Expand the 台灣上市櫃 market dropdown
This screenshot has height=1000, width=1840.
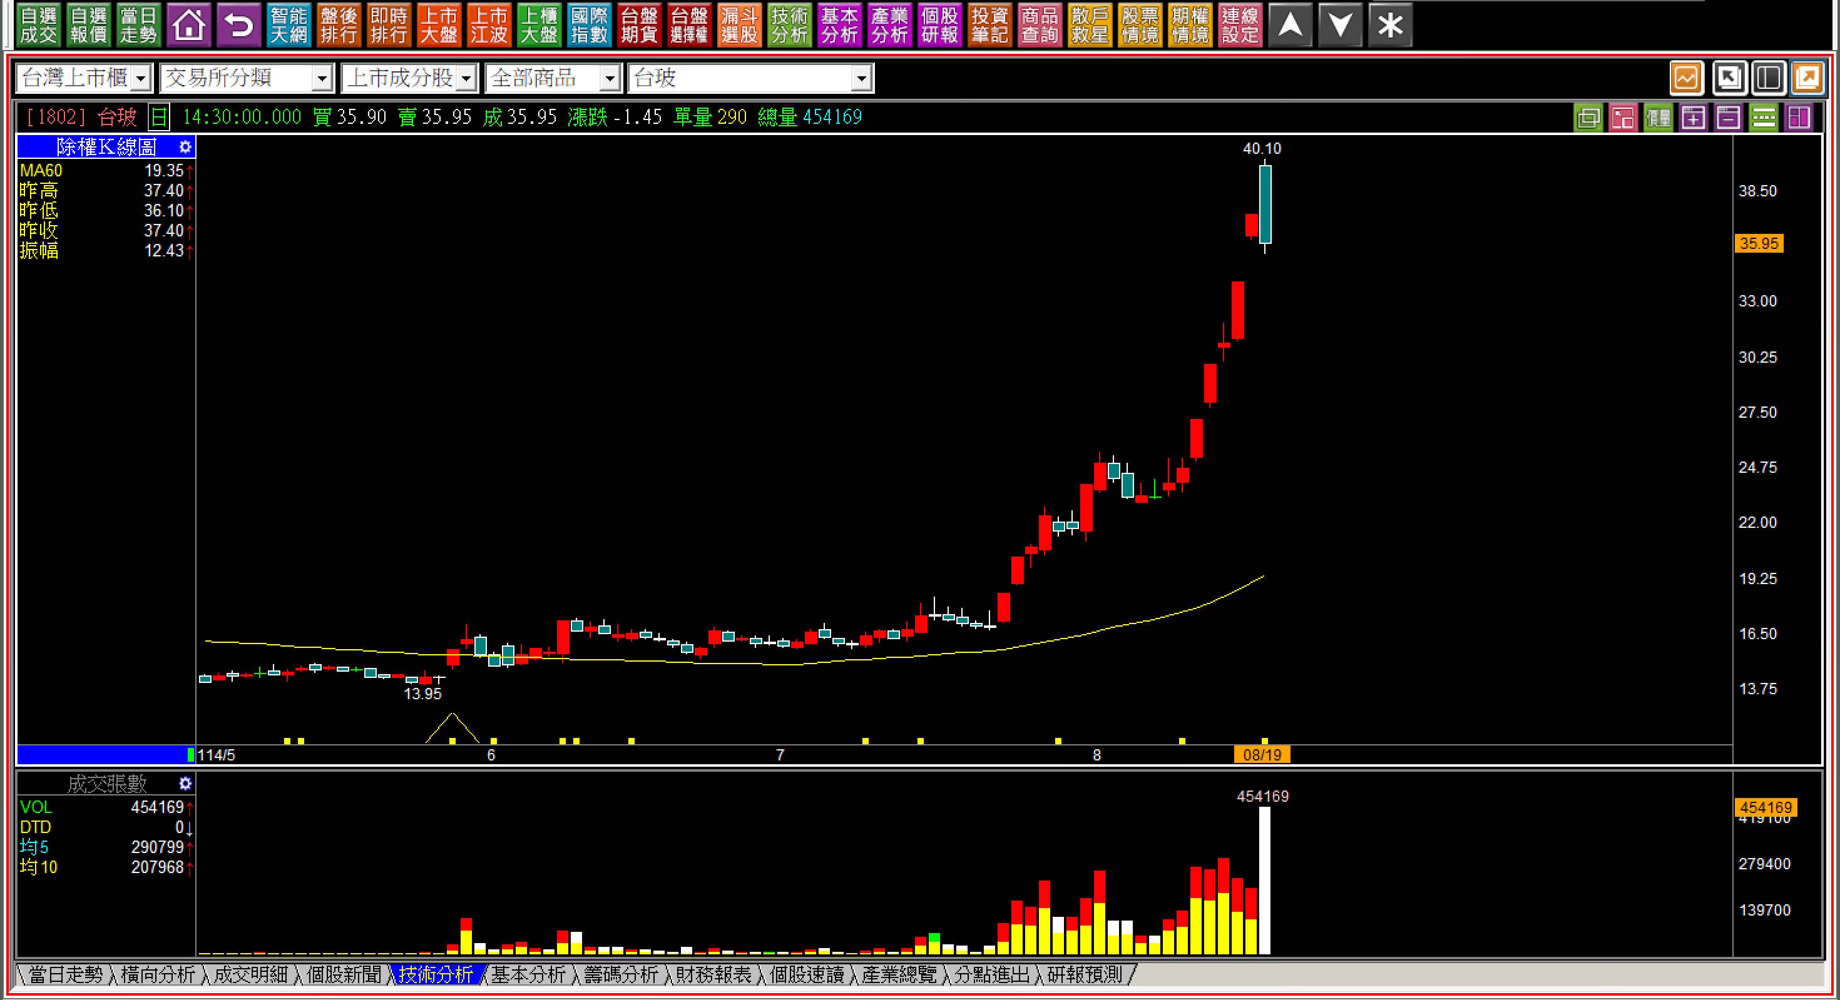pos(142,79)
